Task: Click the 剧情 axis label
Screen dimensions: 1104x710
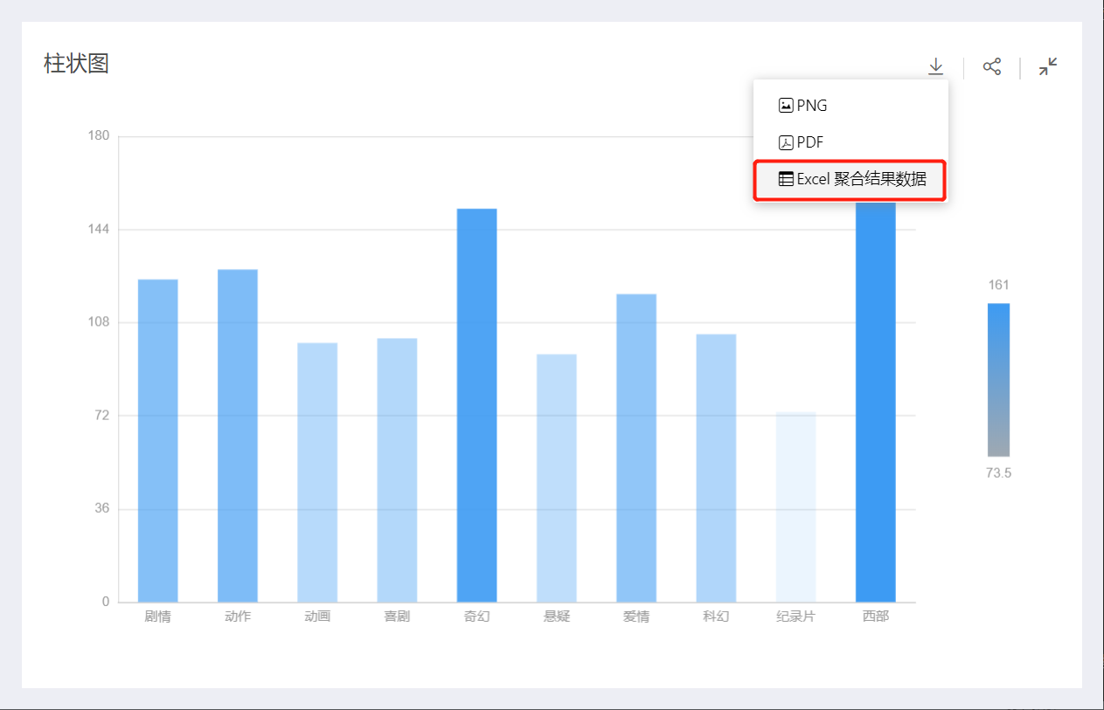Action: click(x=158, y=617)
